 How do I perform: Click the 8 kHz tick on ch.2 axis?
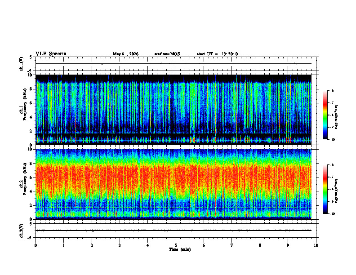(x=31, y=163)
